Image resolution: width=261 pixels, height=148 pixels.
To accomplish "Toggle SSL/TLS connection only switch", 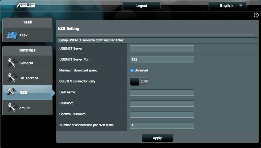I will (140, 82).
